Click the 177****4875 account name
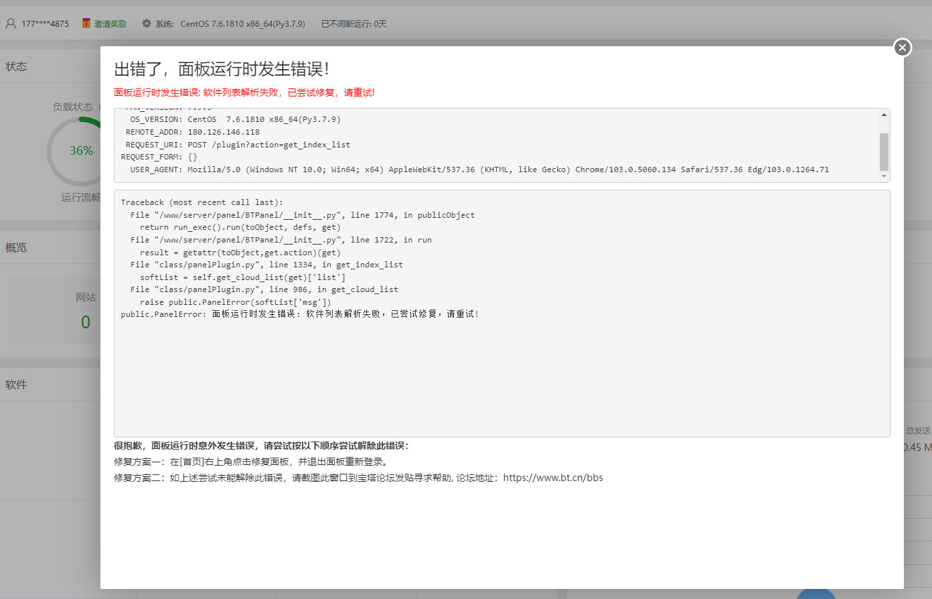 click(x=45, y=23)
